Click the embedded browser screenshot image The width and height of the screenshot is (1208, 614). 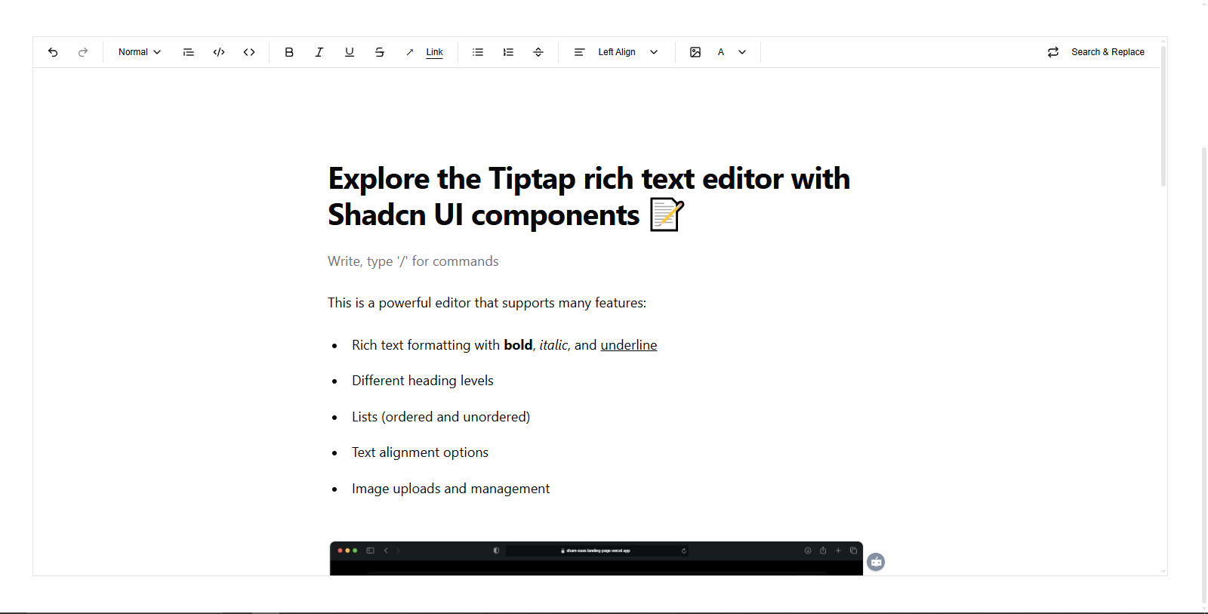[x=596, y=558]
